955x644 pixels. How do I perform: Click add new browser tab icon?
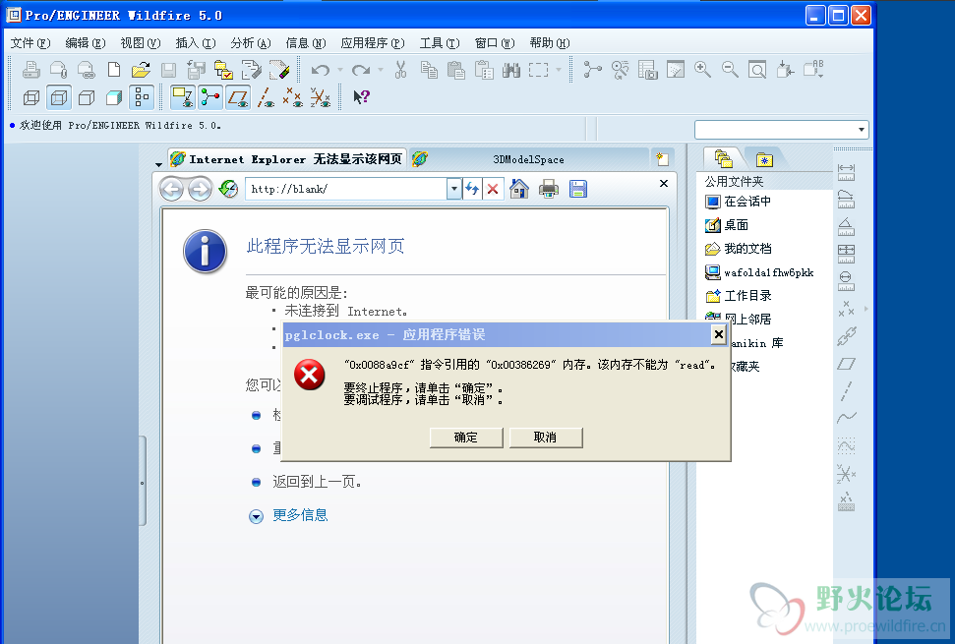(662, 159)
